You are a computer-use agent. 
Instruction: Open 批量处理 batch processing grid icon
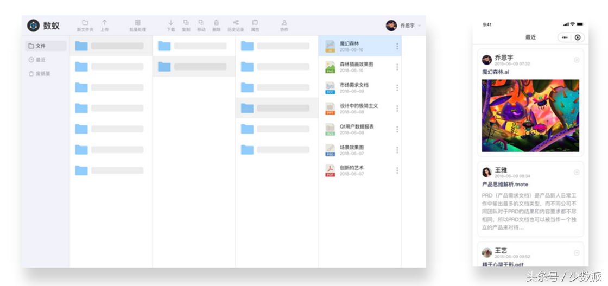[138, 22]
